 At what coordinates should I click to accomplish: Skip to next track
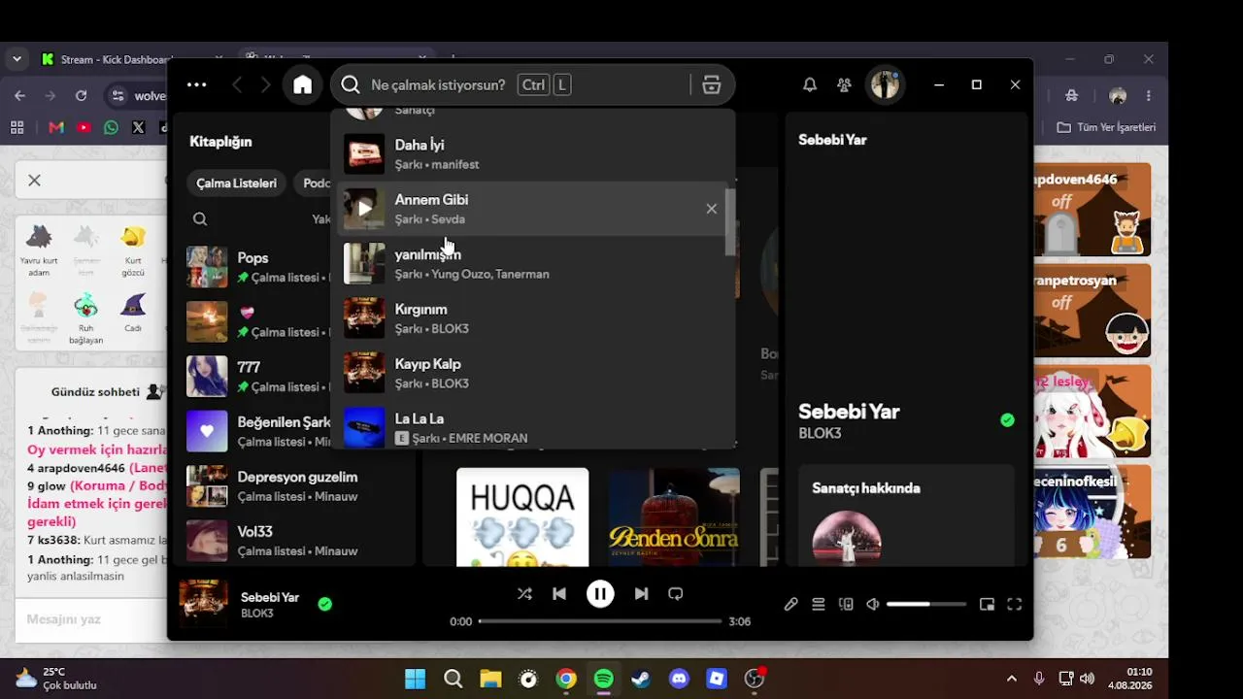pos(641,594)
